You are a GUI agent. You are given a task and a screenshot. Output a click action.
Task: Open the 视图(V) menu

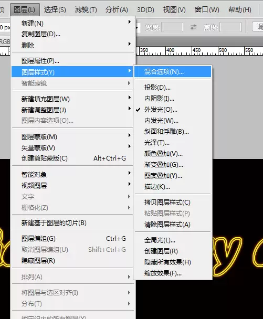coord(174,9)
